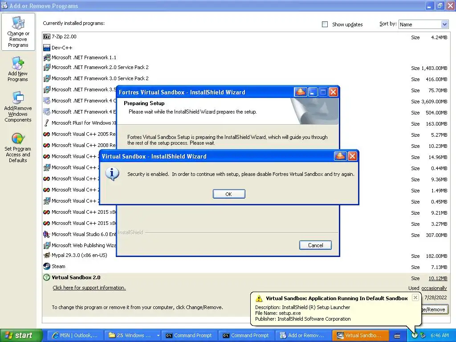Viewport: 456px width, 342px height.
Task: Switch to Virtual Sandbox taskbar item
Action: tap(360, 335)
